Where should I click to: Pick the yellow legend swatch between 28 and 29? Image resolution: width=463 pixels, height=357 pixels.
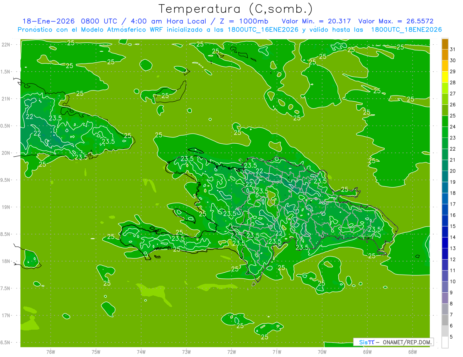(445, 77)
